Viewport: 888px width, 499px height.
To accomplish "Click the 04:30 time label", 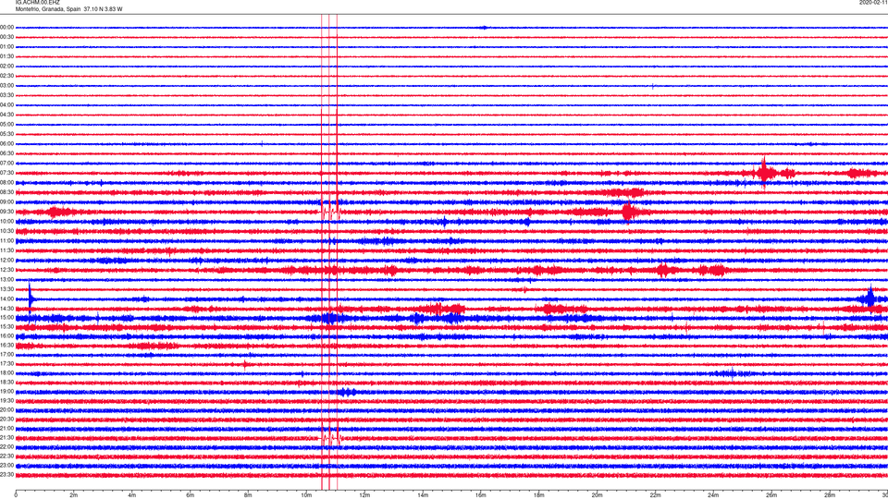I will point(7,115).
